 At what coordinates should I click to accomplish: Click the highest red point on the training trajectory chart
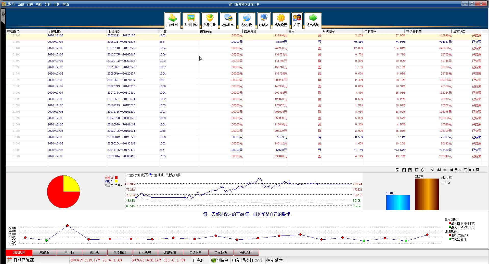coord(68,226)
